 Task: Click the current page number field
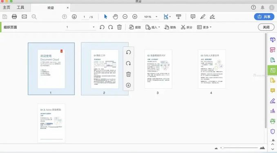coord(84,17)
